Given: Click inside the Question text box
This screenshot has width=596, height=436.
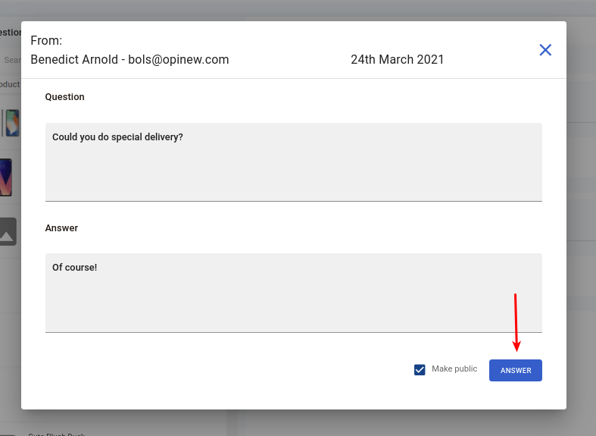Looking at the screenshot, I should [x=293, y=162].
